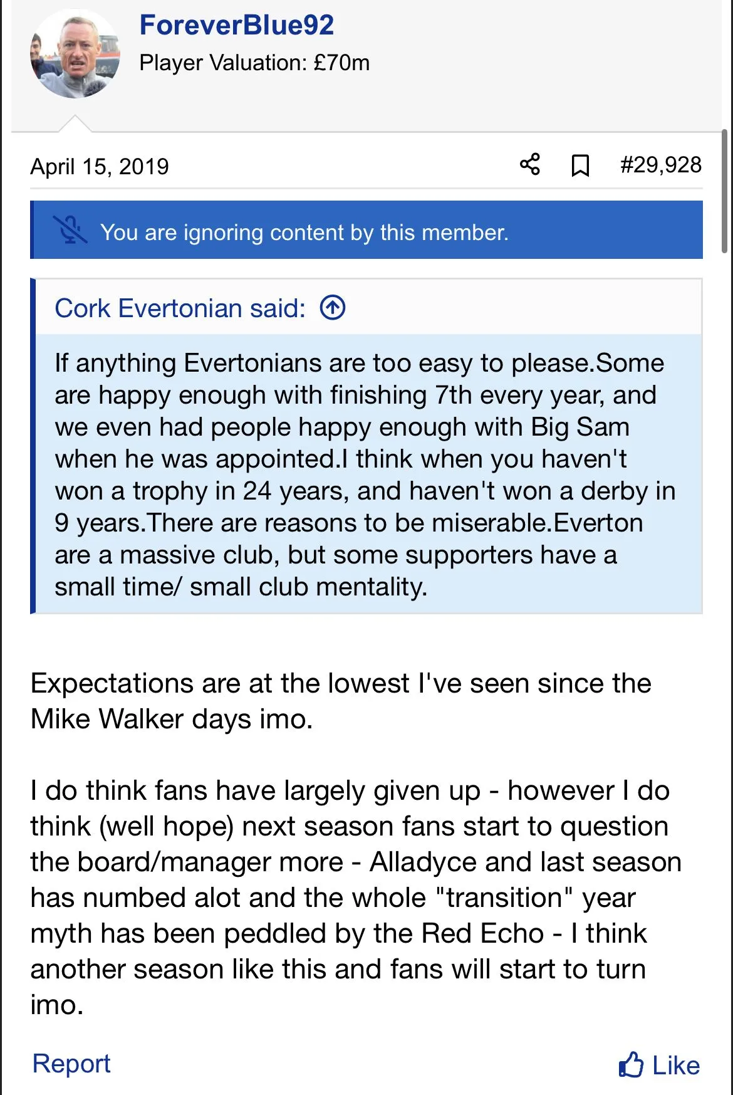
Task: Click the muted microphone ignore icon
Action: click(x=70, y=230)
